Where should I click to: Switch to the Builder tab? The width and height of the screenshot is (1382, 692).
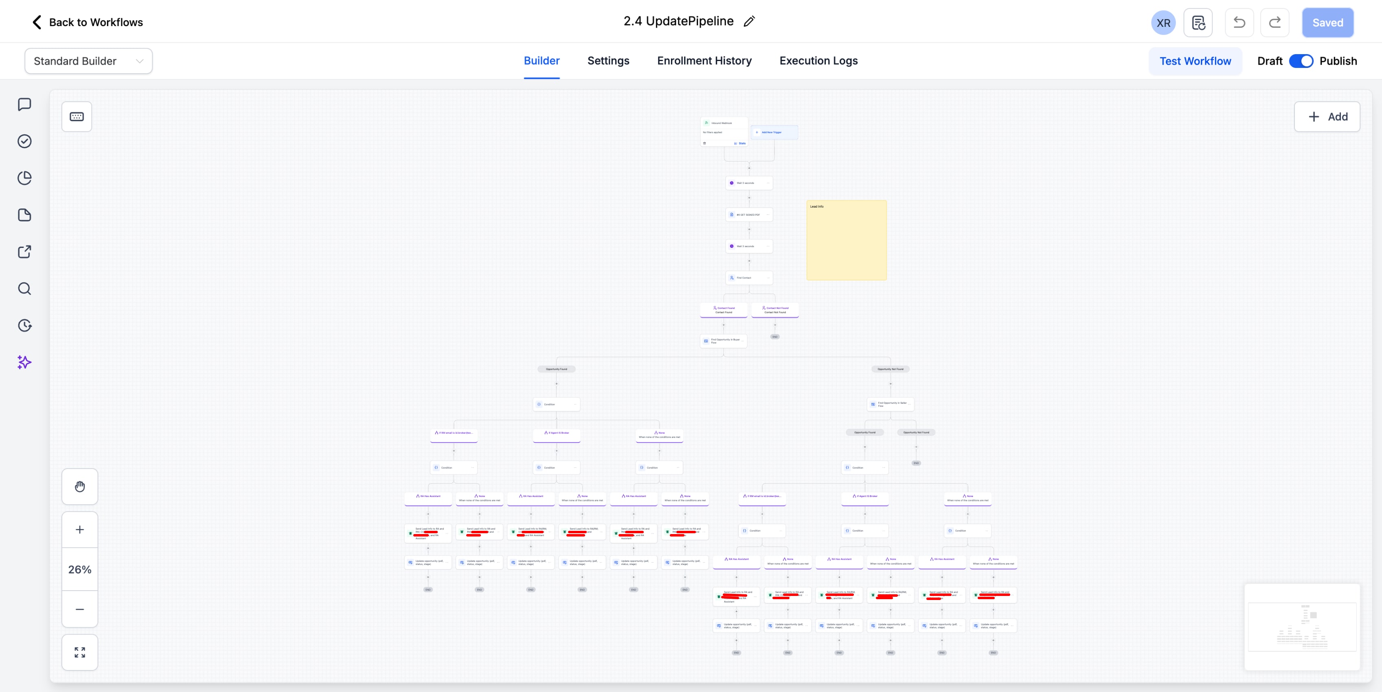click(541, 61)
